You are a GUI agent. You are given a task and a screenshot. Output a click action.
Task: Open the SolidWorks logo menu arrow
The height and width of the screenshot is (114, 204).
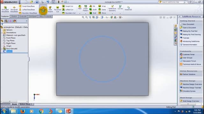point(19,2)
